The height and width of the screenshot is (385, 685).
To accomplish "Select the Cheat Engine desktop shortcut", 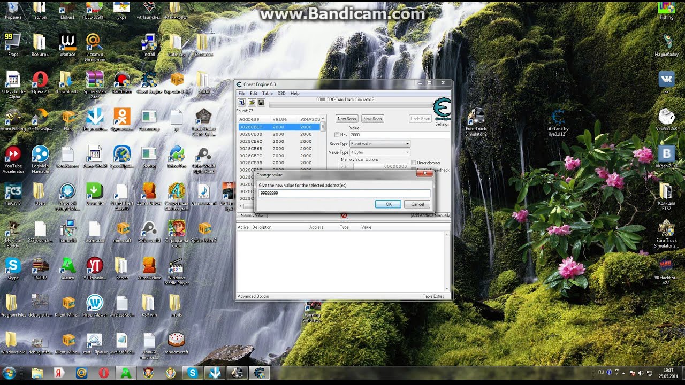I will point(149,82).
